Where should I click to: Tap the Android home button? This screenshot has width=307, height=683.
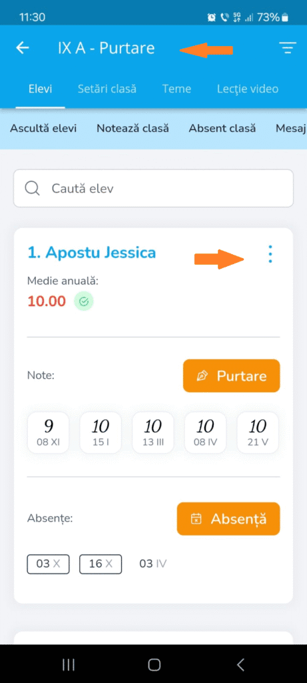[x=154, y=664]
